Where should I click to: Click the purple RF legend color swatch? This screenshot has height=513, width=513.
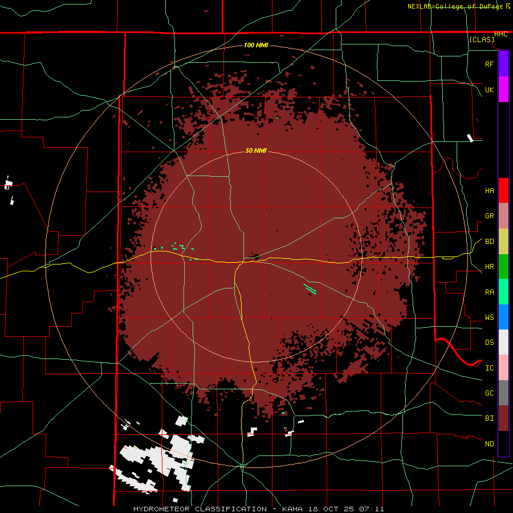(503, 64)
